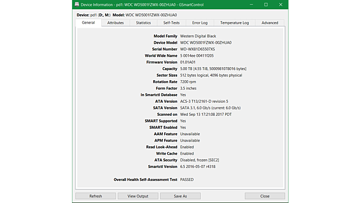Viewport: 361px width, 203px height.
Task: Click the View Output button
Action: (138, 196)
